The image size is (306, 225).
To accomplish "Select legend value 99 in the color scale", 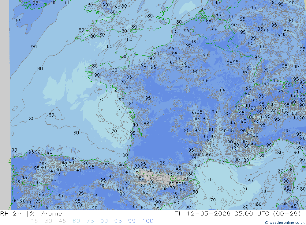I will tap(132, 221).
